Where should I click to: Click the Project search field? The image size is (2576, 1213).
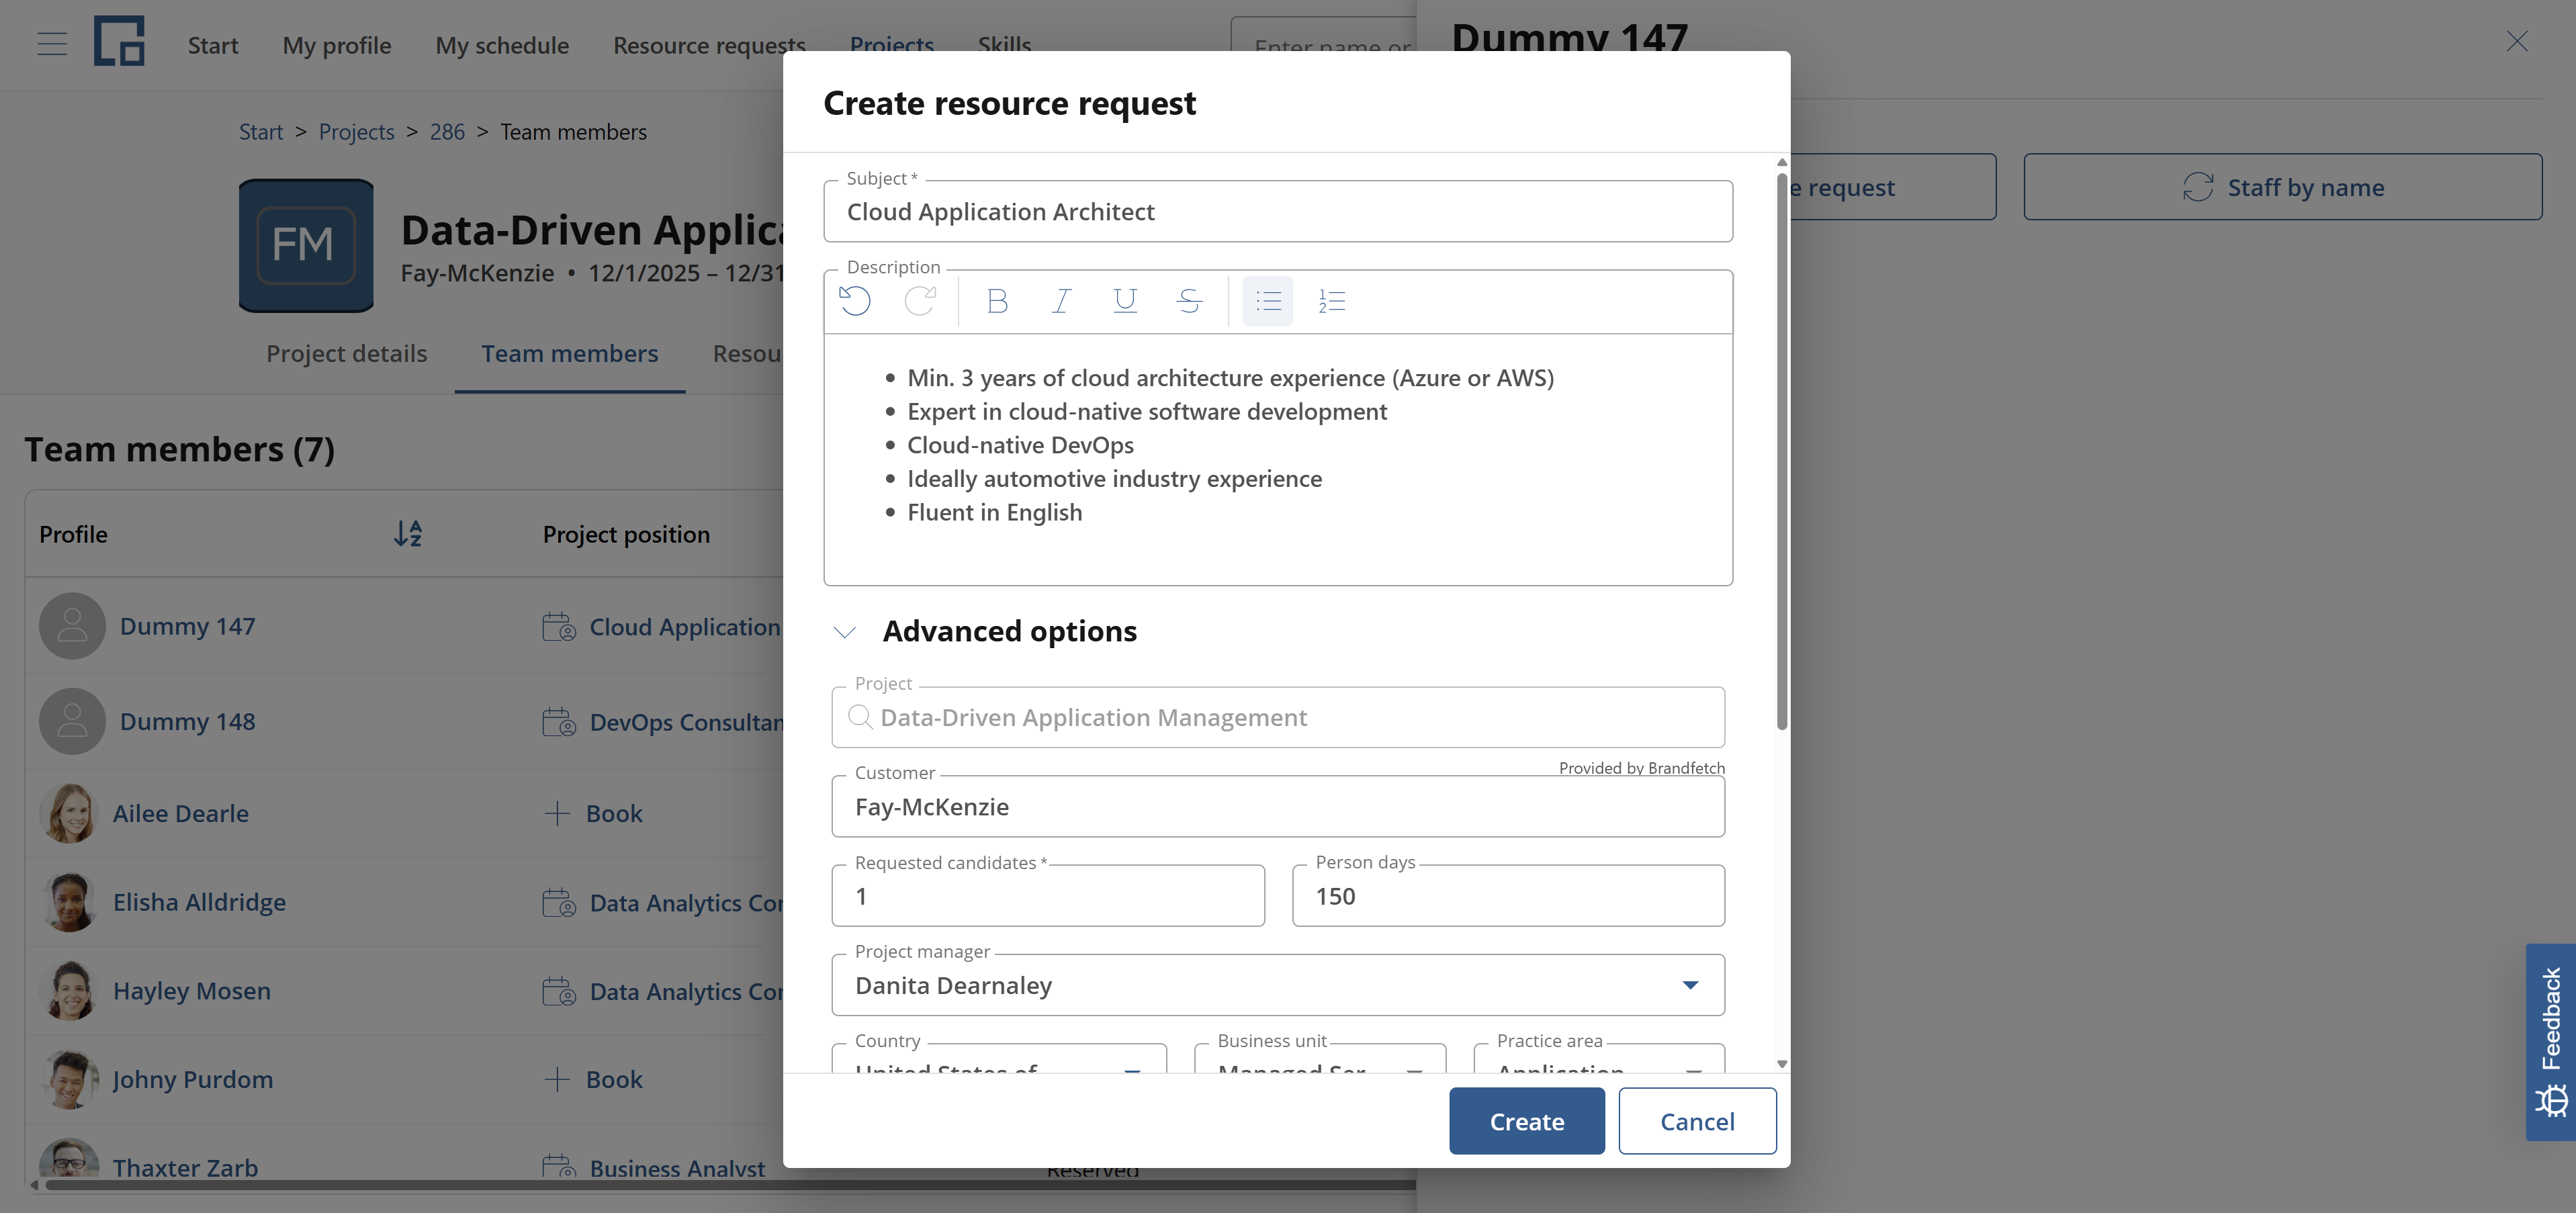tap(1278, 717)
